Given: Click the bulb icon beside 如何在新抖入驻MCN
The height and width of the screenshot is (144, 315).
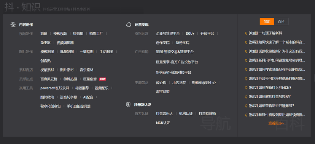Looking at the screenshot, I should click(246, 88).
